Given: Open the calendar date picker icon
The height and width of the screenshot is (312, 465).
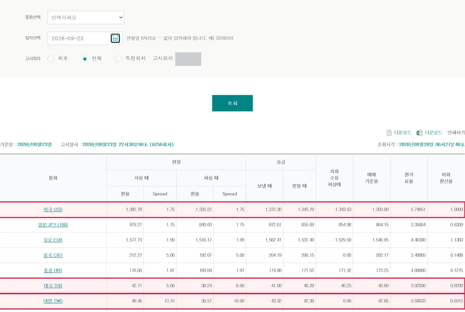Looking at the screenshot, I should click(x=115, y=38).
